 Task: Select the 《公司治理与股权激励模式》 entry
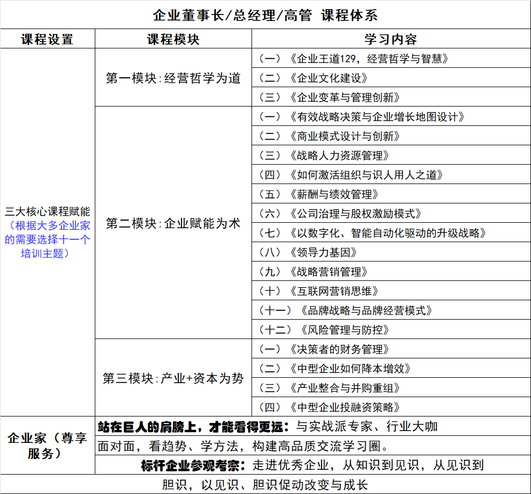340,214
